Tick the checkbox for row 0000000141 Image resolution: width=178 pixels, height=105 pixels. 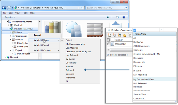tap(109, 44)
